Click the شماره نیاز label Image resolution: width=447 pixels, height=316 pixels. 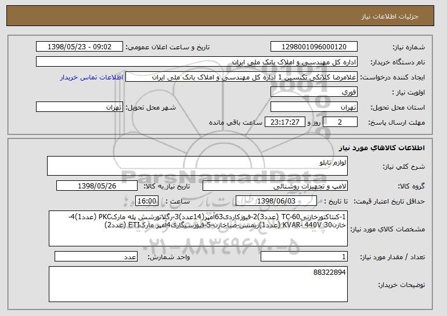409,47
